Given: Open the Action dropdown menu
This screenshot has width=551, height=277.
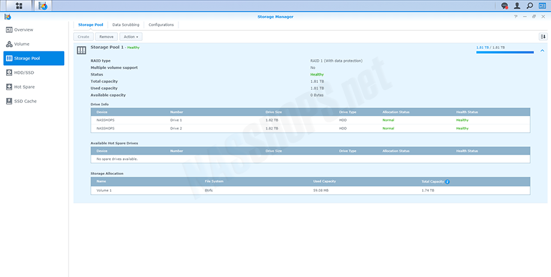Looking at the screenshot, I should [131, 37].
